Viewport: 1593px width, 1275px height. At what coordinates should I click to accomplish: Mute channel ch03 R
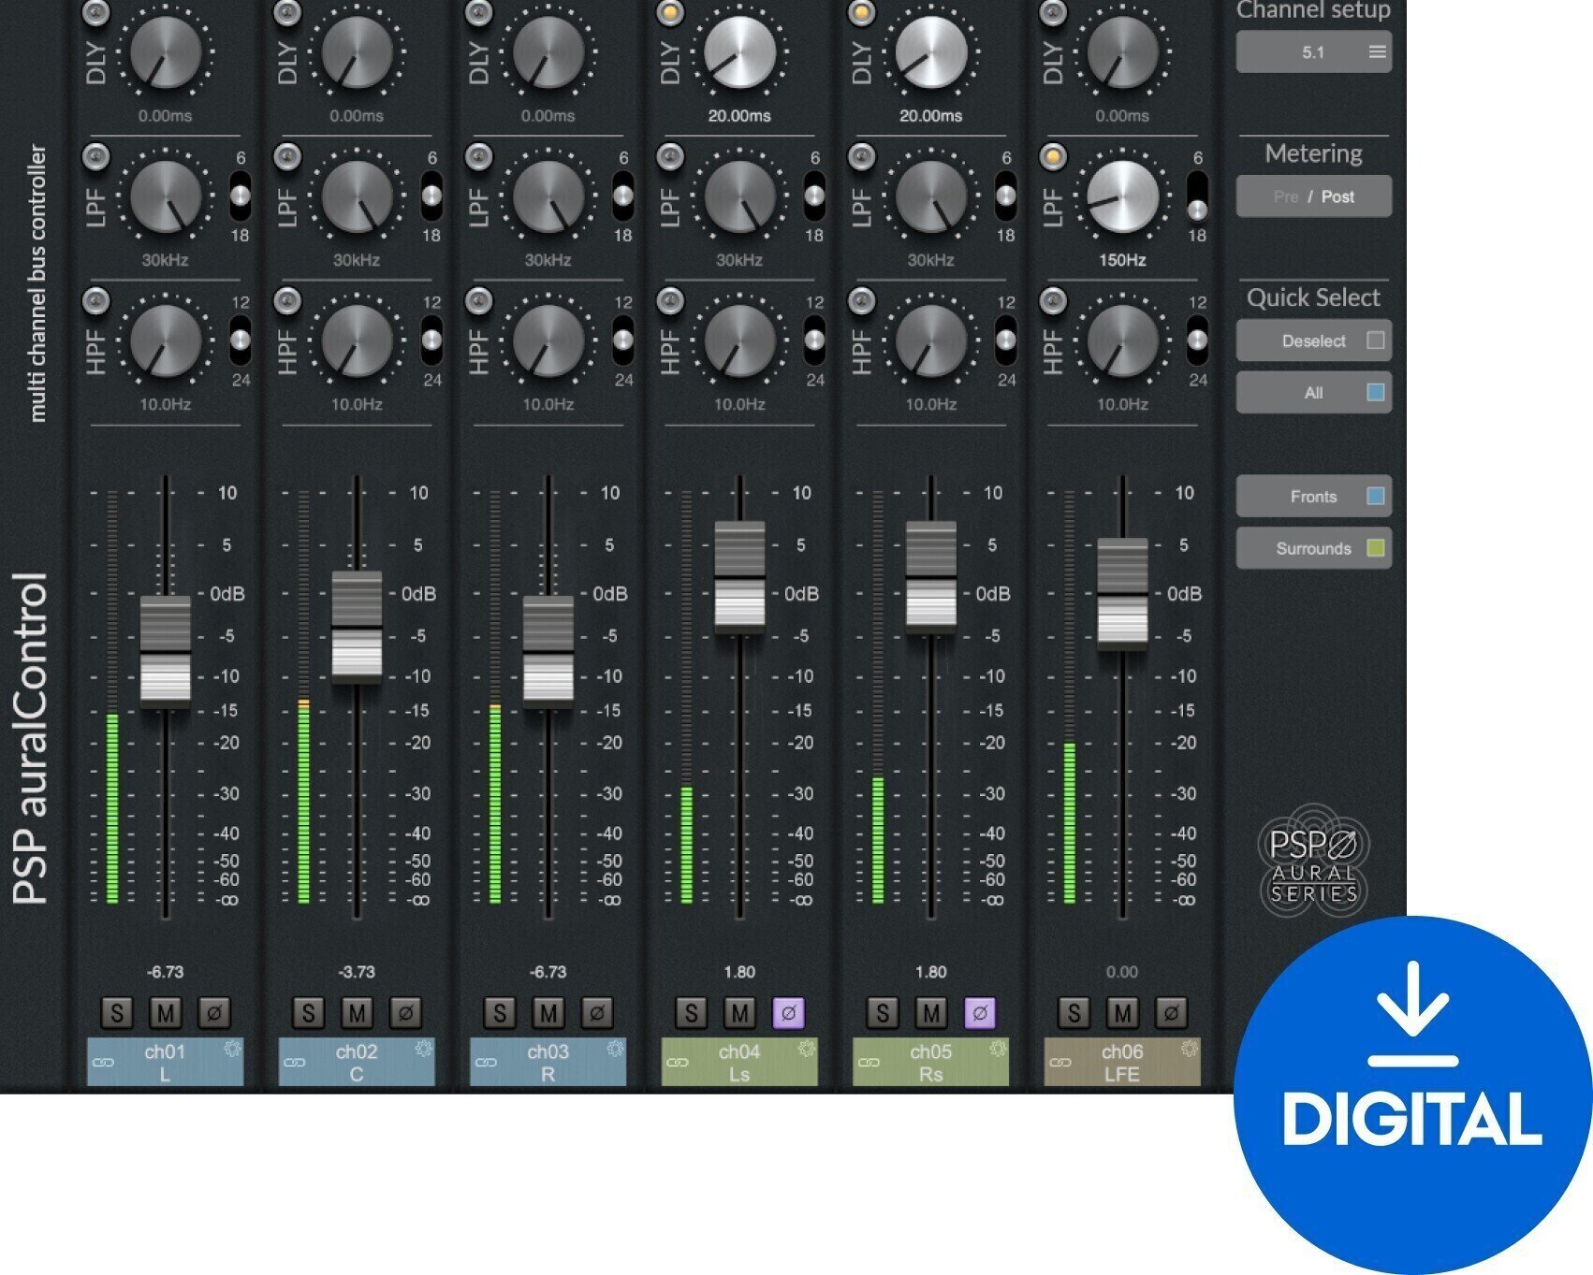coord(548,1013)
